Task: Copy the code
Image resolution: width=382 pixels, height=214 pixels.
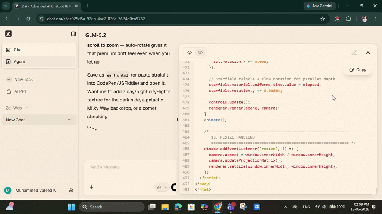Action: 358,69
